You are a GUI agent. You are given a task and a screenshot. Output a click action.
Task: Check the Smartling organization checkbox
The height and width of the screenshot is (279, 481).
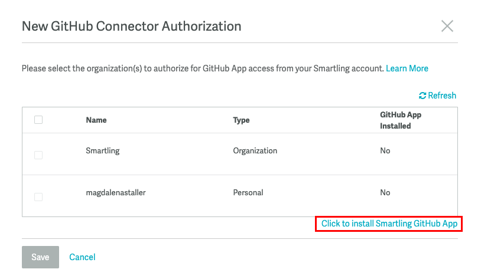[x=38, y=155]
